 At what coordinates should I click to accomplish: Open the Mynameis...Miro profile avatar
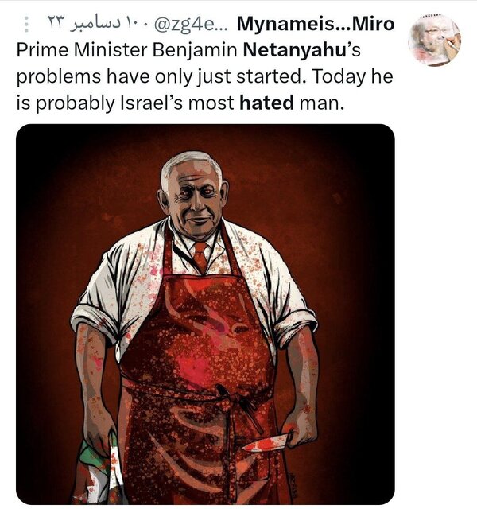434,40
